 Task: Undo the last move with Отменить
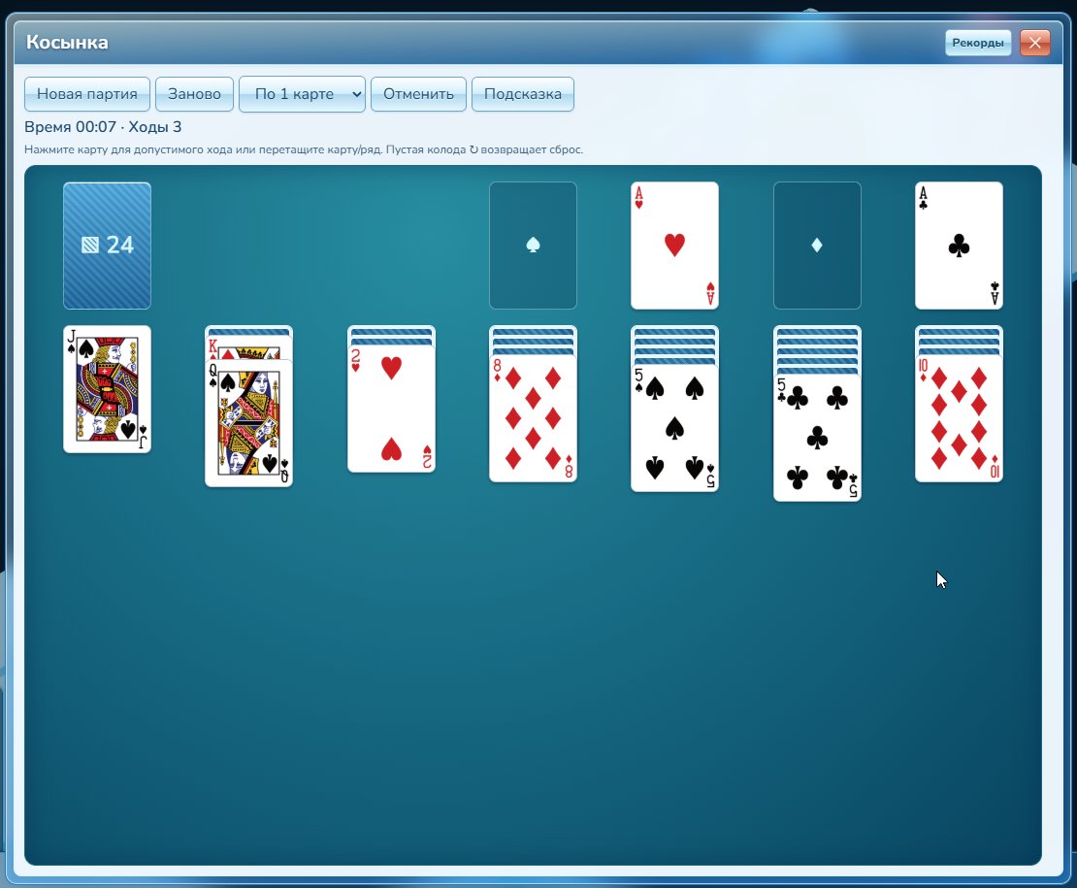click(418, 94)
